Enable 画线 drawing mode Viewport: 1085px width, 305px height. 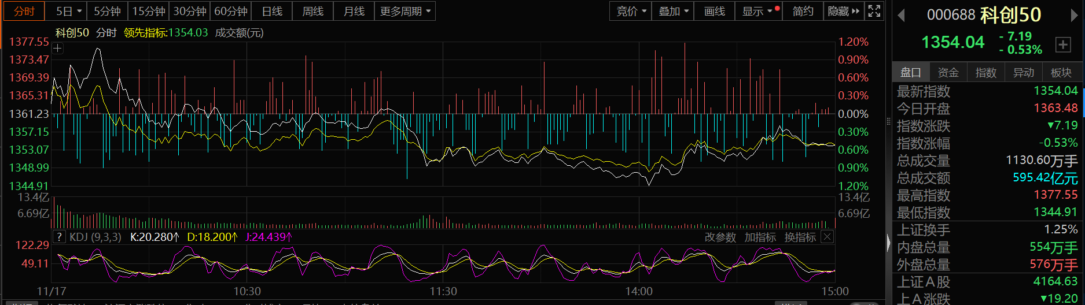click(x=714, y=11)
